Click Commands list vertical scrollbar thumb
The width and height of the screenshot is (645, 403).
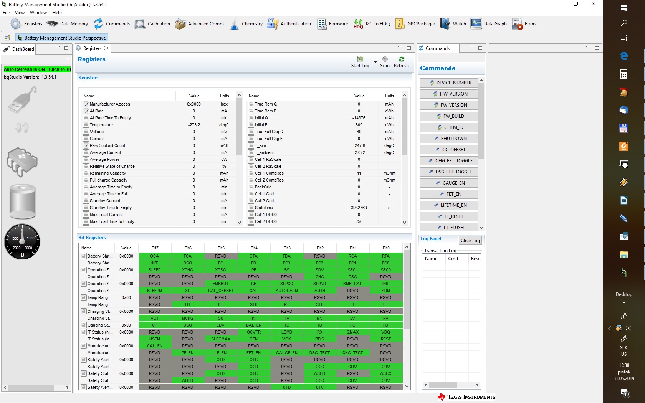tap(481, 121)
